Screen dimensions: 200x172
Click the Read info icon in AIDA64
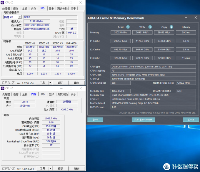pyautogui.click(x=128, y=27)
